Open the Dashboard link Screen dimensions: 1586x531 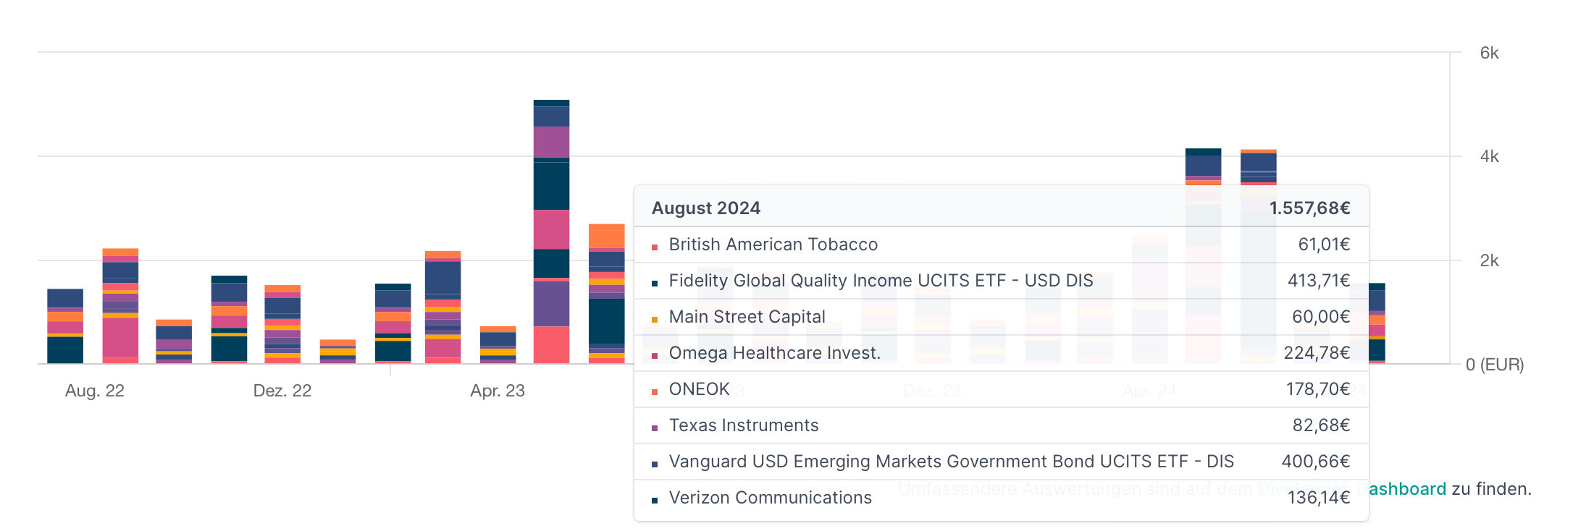(x=1406, y=489)
